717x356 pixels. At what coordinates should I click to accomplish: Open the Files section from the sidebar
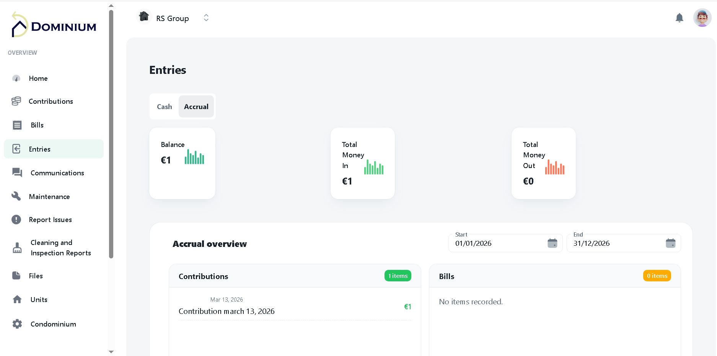[x=16, y=275]
